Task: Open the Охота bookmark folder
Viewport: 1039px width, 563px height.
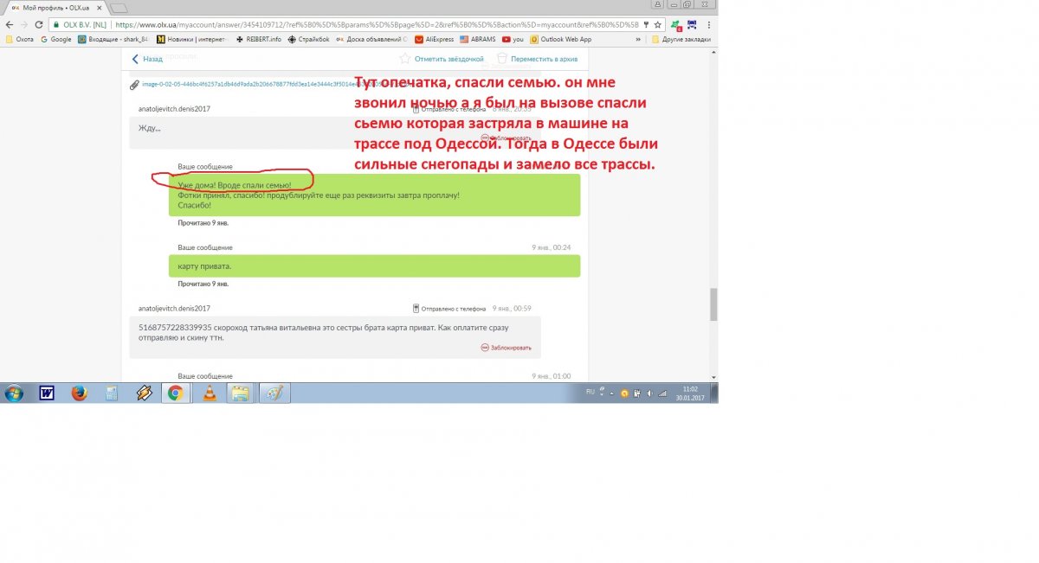Action: (x=20, y=39)
